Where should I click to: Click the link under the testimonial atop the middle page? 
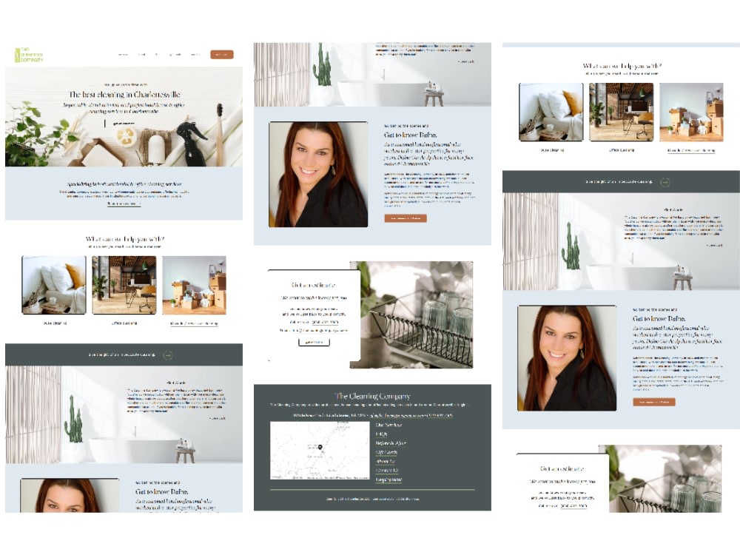[x=465, y=61]
